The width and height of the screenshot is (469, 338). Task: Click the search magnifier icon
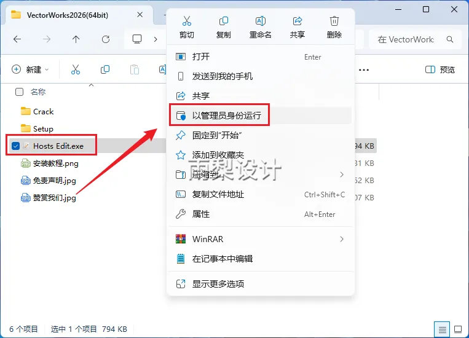(x=450, y=39)
